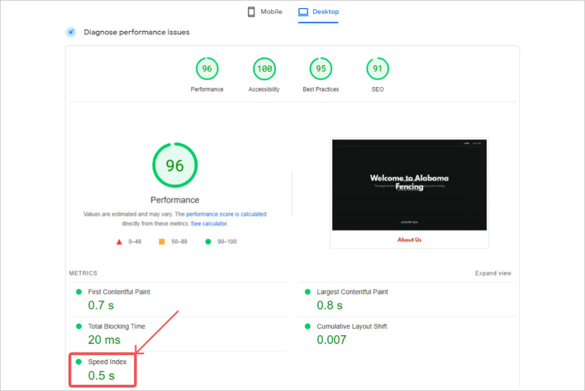This screenshot has width=585, height=391.
Task: Select the Accessibility score gauge 100
Action: tap(264, 69)
